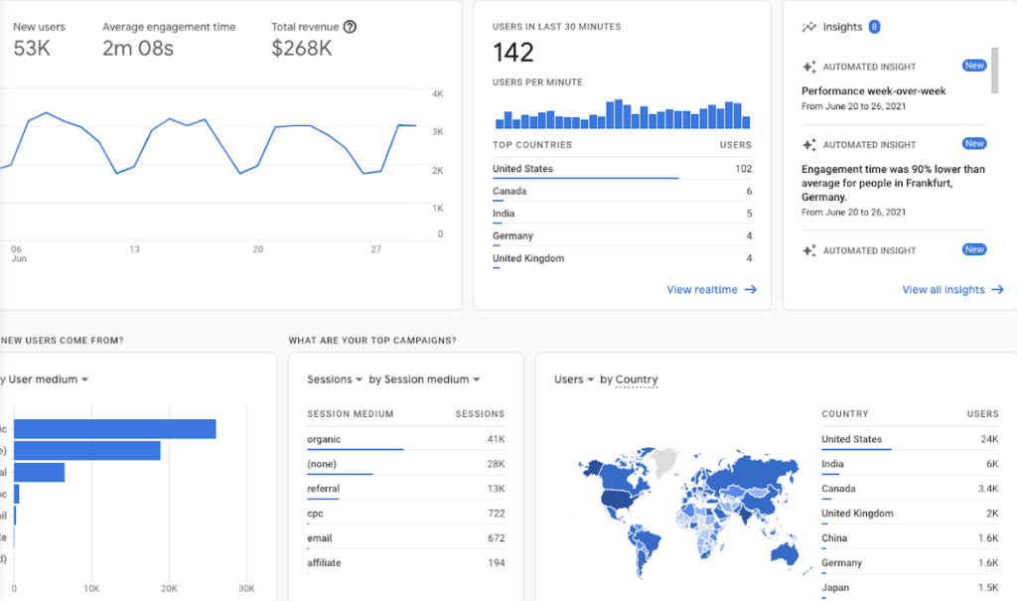
Task: Click the New badge on the Engagement time insight
Action: point(973,142)
